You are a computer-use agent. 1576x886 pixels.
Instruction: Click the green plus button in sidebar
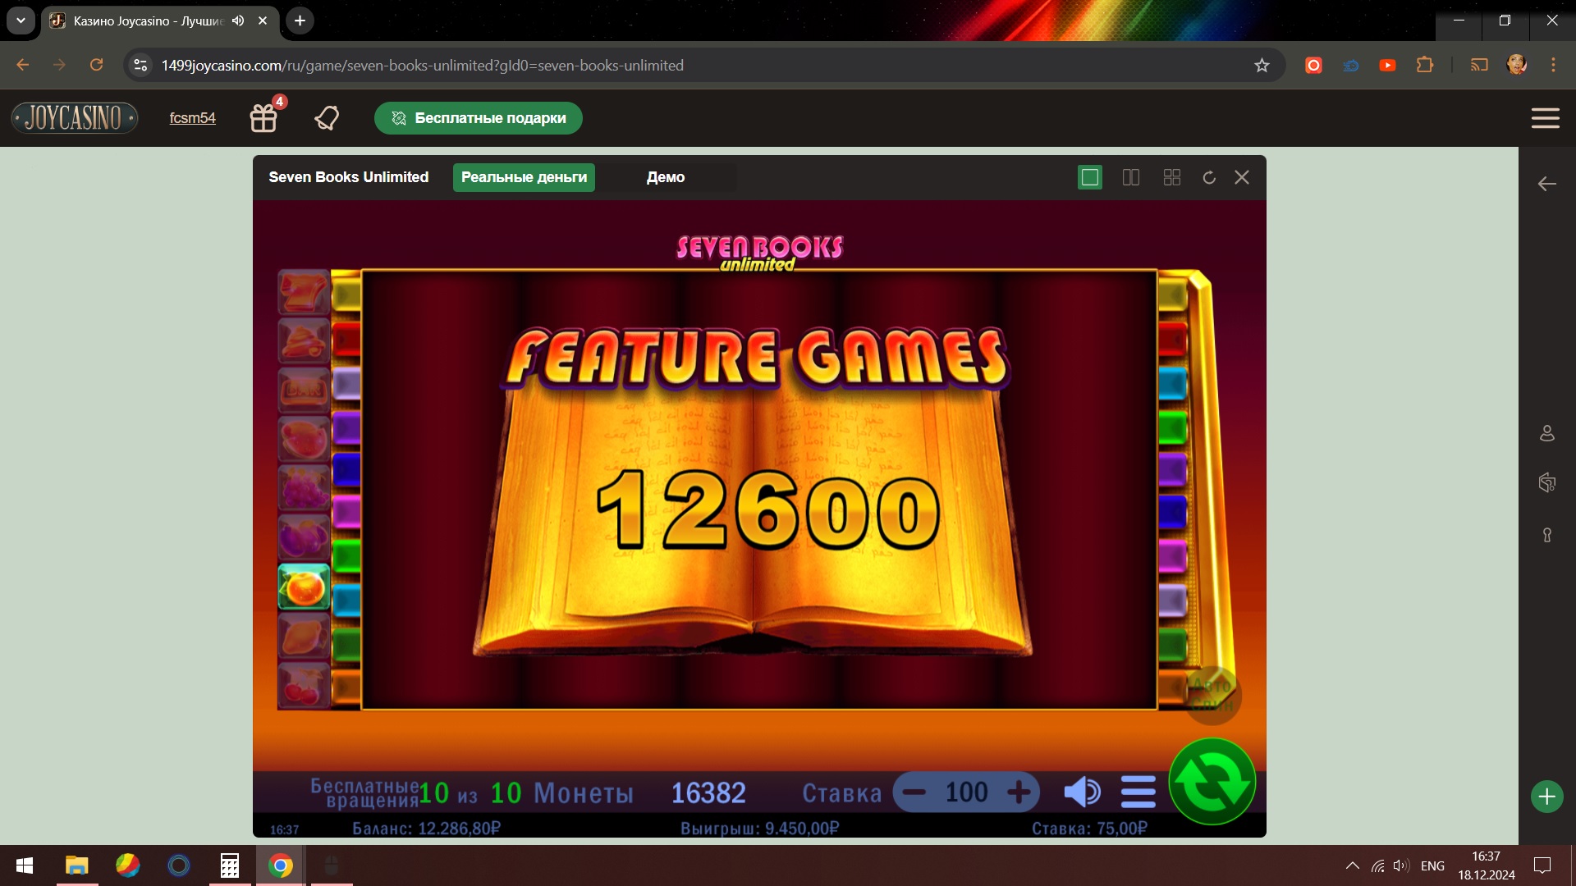pyautogui.click(x=1546, y=796)
